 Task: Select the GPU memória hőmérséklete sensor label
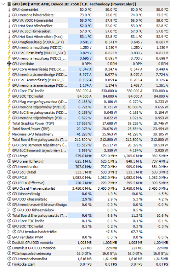pos(33,15)
